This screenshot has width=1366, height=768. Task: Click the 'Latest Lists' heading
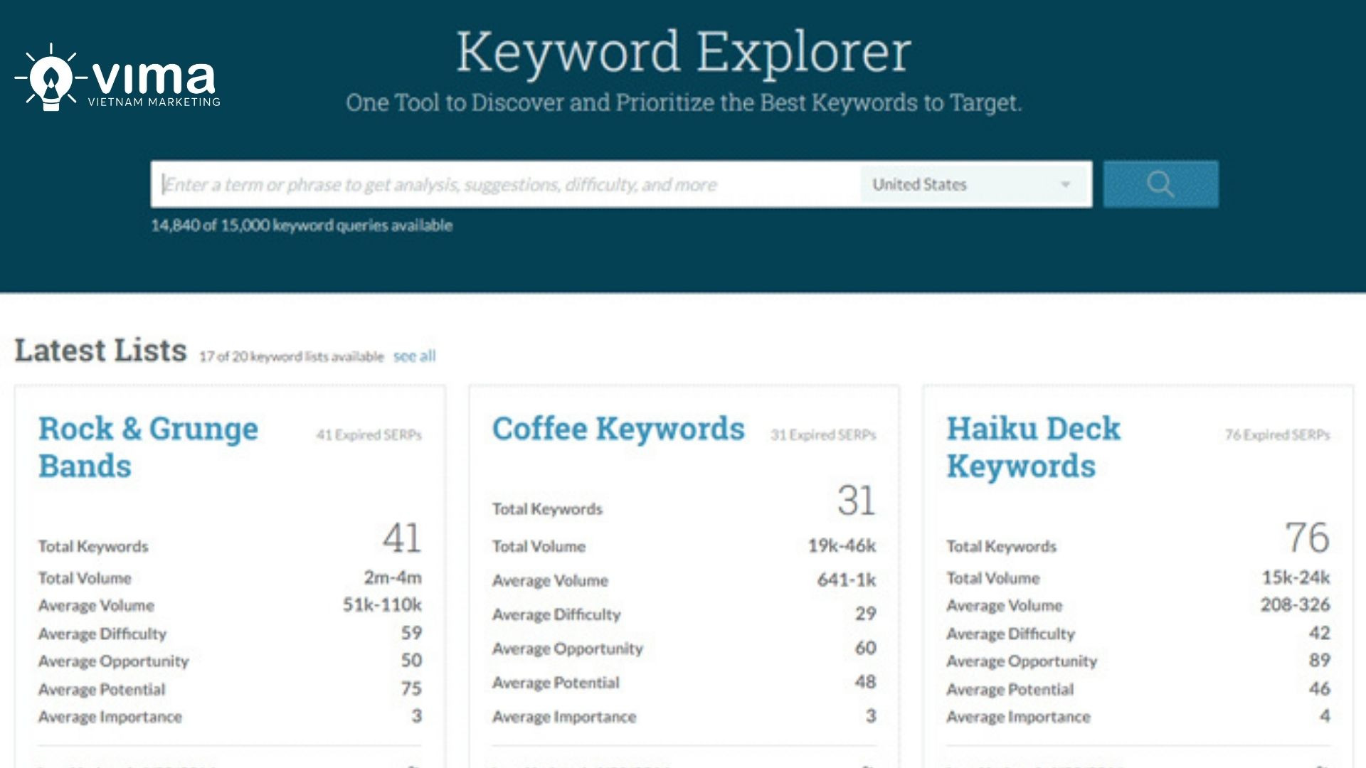point(100,350)
